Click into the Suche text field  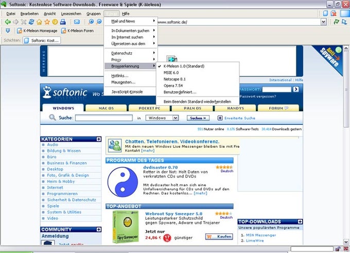point(104,118)
